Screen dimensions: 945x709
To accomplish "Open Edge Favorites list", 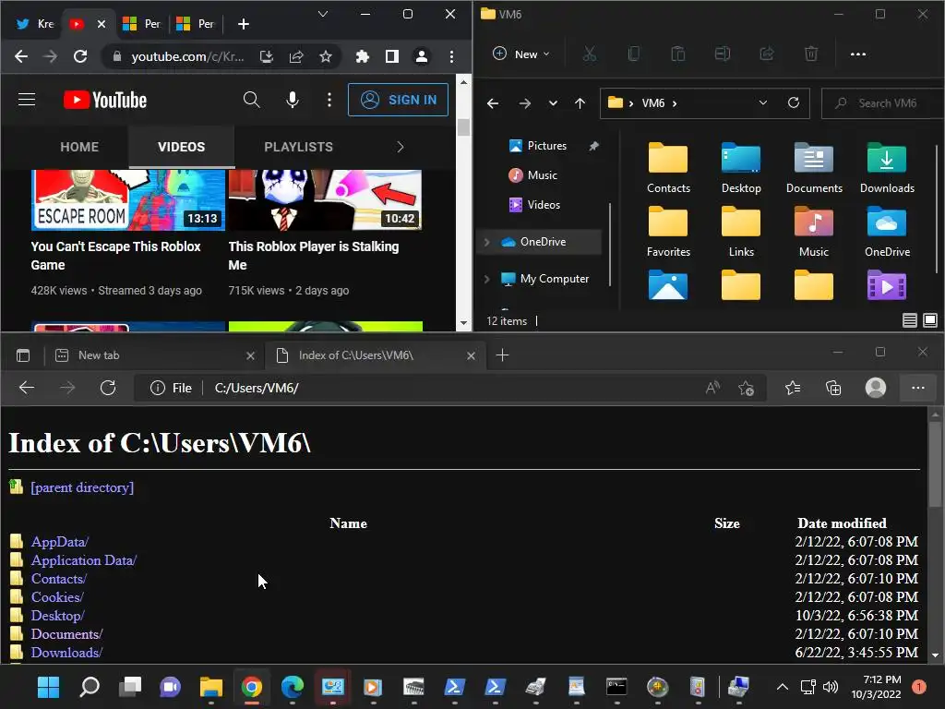I will [x=793, y=389].
